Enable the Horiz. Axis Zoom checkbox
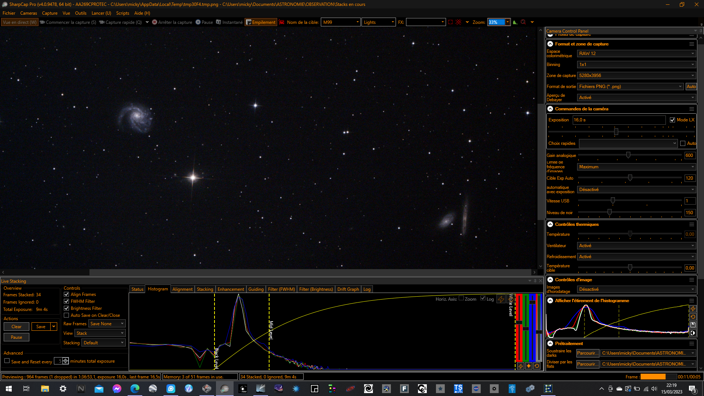Screen dimensions: 704x396 tap(461, 298)
